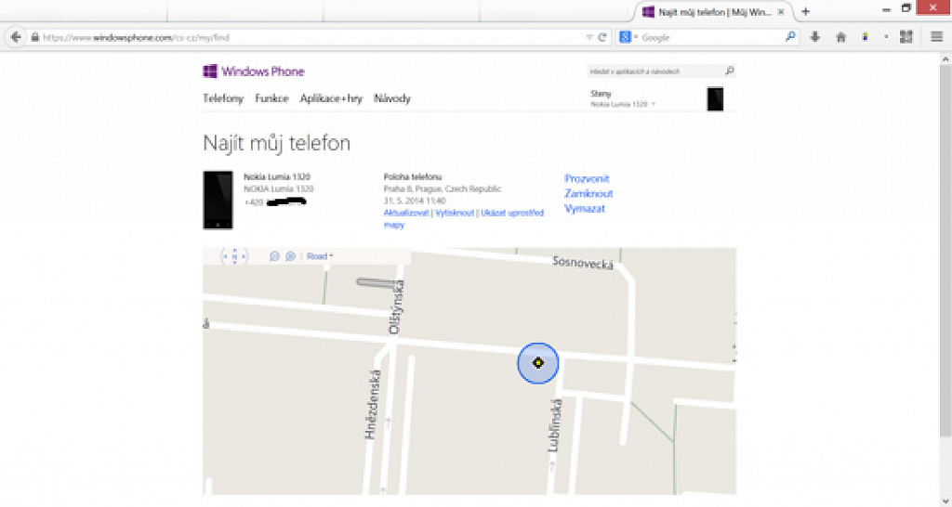Zoom out on the map
The height and width of the screenshot is (507, 952).
(274, 256)
